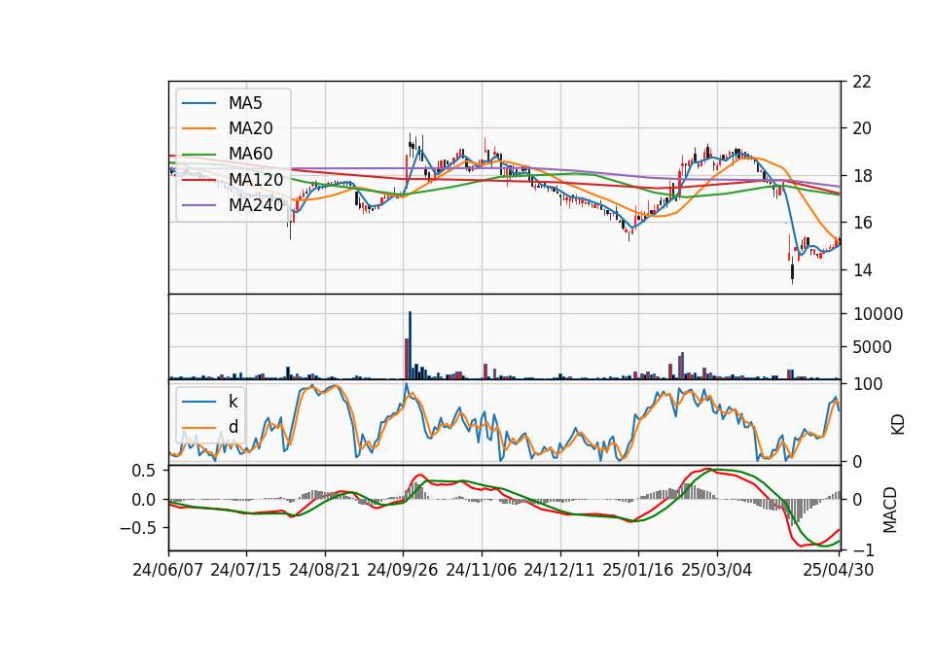Click the volume axis value 5000
This screenshot has height=671, width=934.
click(873, 347)
